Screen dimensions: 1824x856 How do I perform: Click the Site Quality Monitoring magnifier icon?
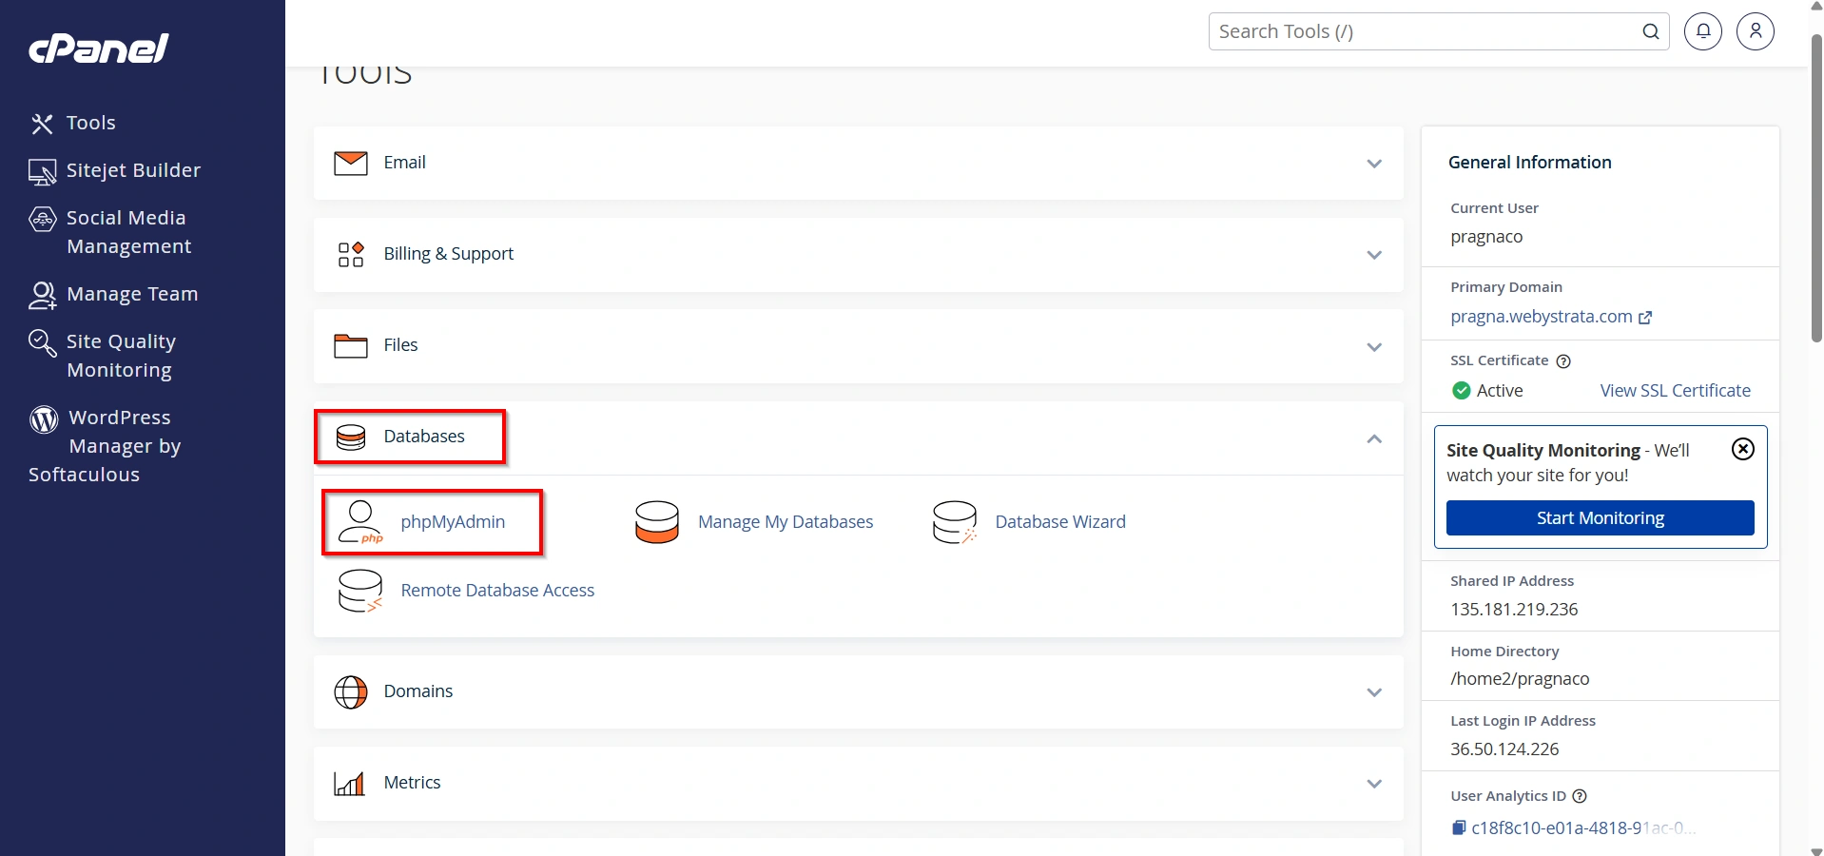(x=43, y=343)
